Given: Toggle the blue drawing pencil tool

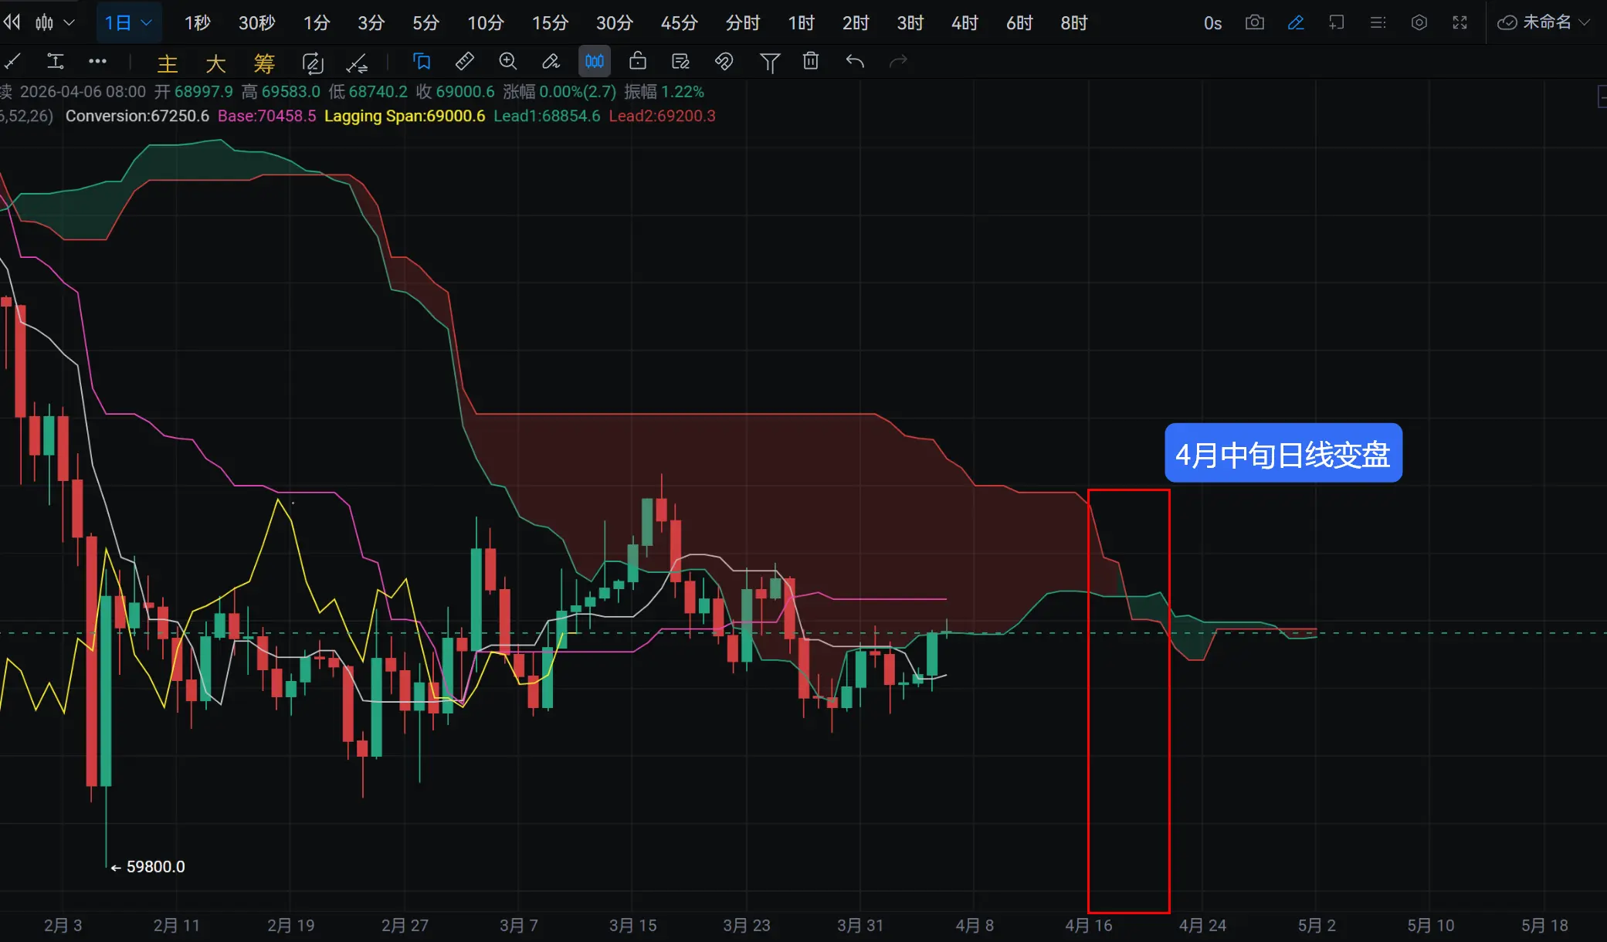Looking at the screenshot, I should pos(1296,22).
